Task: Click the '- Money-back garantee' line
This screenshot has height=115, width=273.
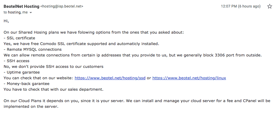Action: tap(27, 84)
